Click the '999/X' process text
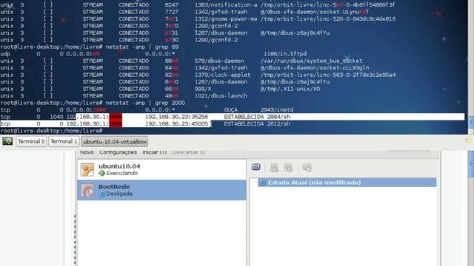474x266 pixels. [x=203, y=89]
